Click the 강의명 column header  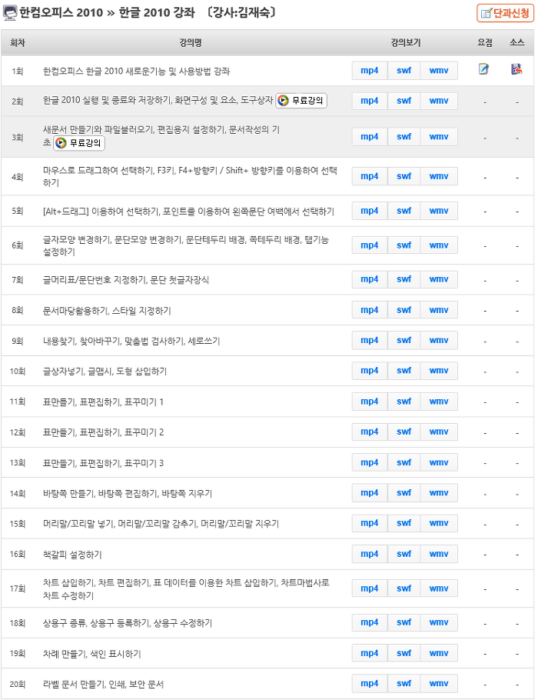click(x=191, y=43)
